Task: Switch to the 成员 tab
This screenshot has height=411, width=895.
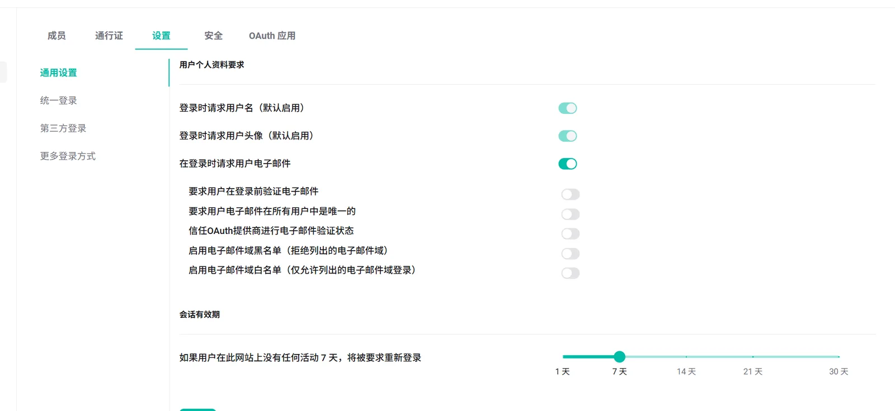Action: (56, 36)
